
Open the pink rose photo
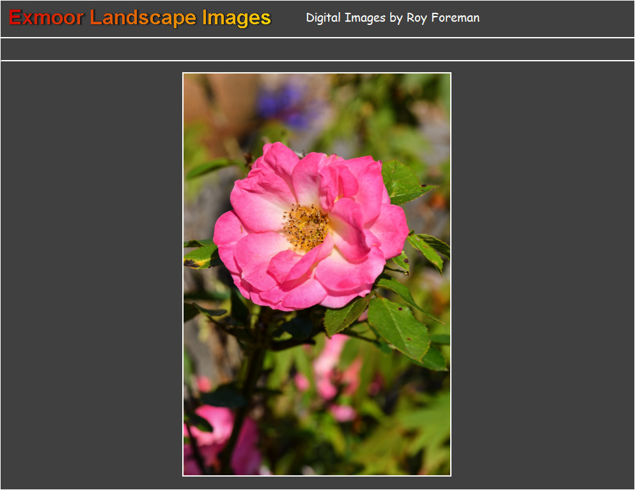[317, 274]
